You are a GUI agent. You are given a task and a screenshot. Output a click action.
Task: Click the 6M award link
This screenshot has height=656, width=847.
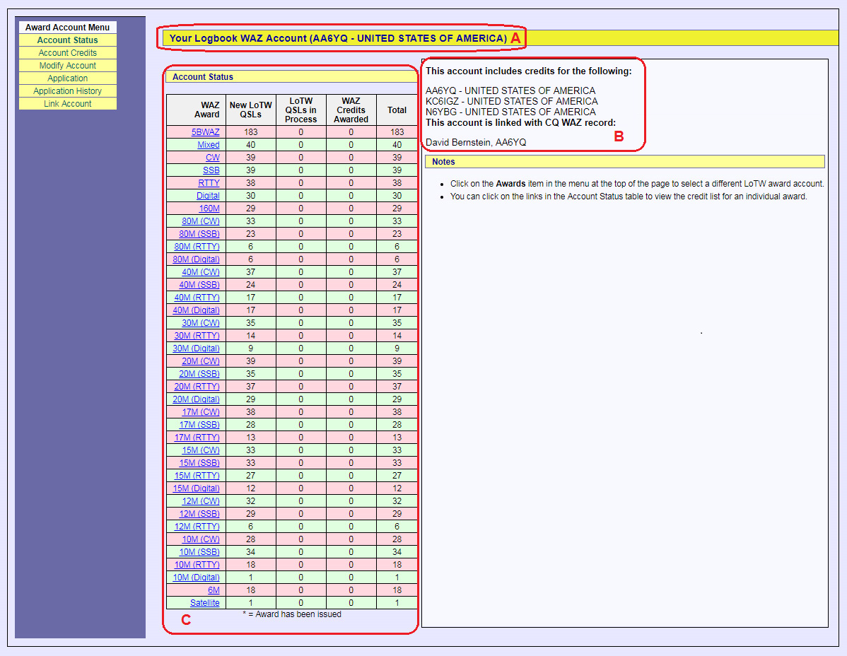(x=214, y=590)
